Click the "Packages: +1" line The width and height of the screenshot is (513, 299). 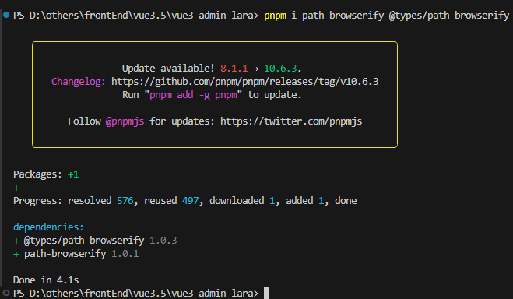46,174
